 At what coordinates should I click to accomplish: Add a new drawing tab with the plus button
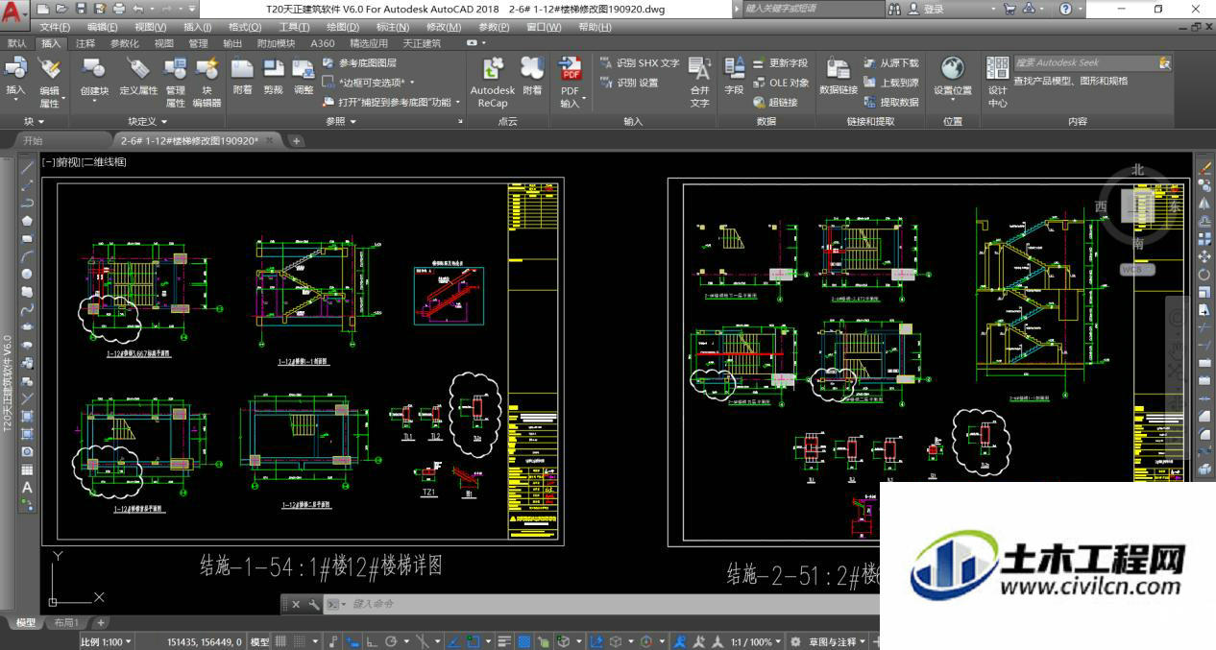click(297, 141)
